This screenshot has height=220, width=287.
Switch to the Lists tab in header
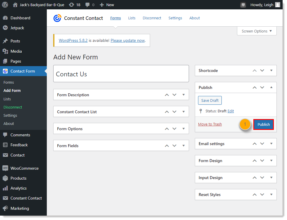[132, 18]
